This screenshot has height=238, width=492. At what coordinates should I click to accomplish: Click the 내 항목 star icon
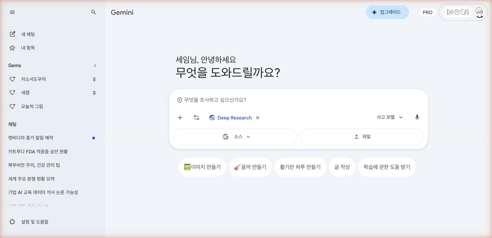tap(12, 48)
